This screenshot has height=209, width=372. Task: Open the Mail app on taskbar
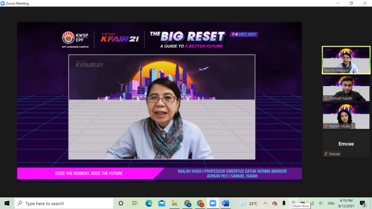162,203
